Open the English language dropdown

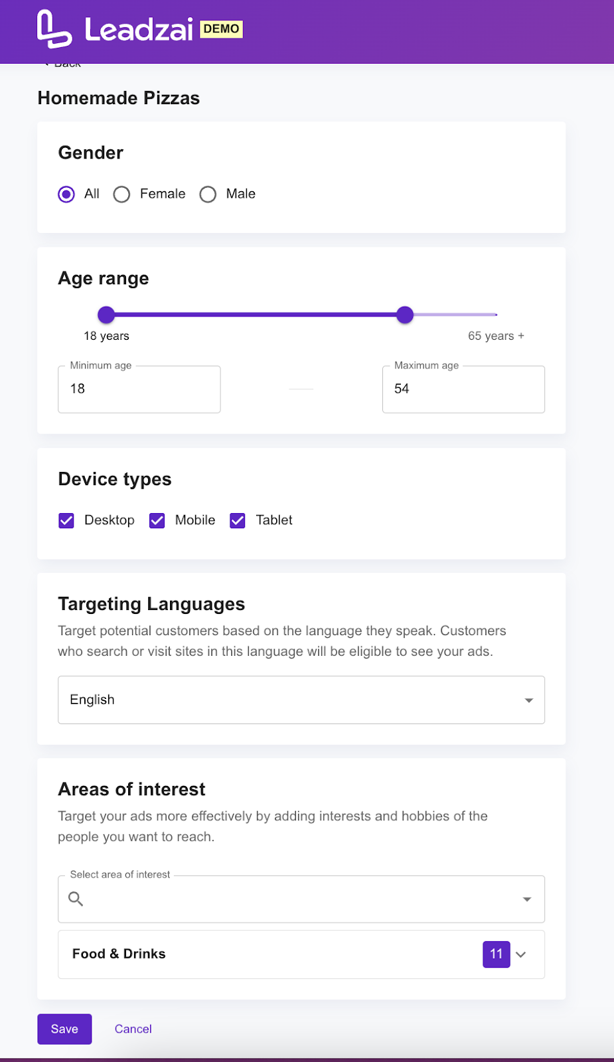pyautogui.click(x=301, y=700)
